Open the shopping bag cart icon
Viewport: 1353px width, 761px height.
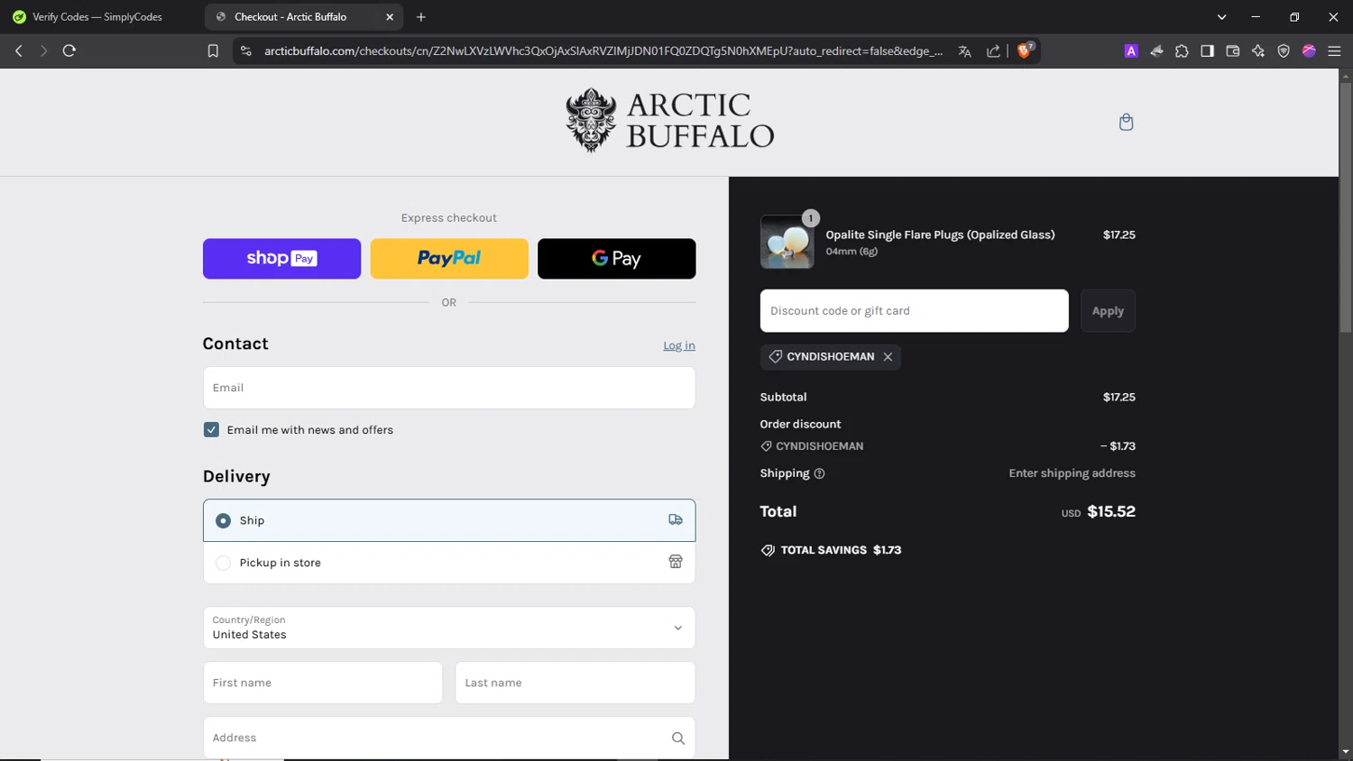pos(1126,122)
